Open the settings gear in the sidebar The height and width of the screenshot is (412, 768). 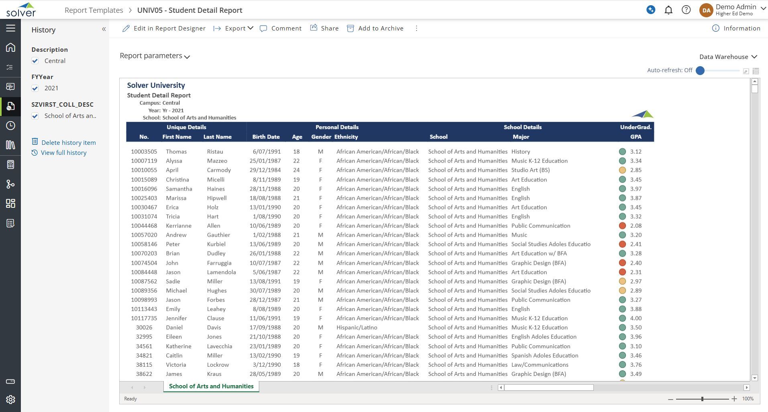tap(10, 400)
